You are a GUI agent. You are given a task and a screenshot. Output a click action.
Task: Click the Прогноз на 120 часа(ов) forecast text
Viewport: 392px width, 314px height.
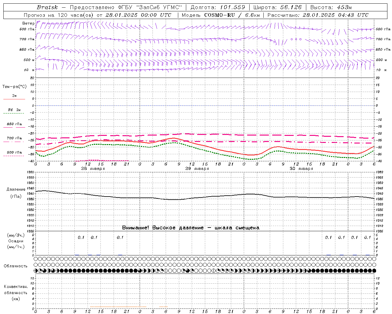click(x=59, y=15)
